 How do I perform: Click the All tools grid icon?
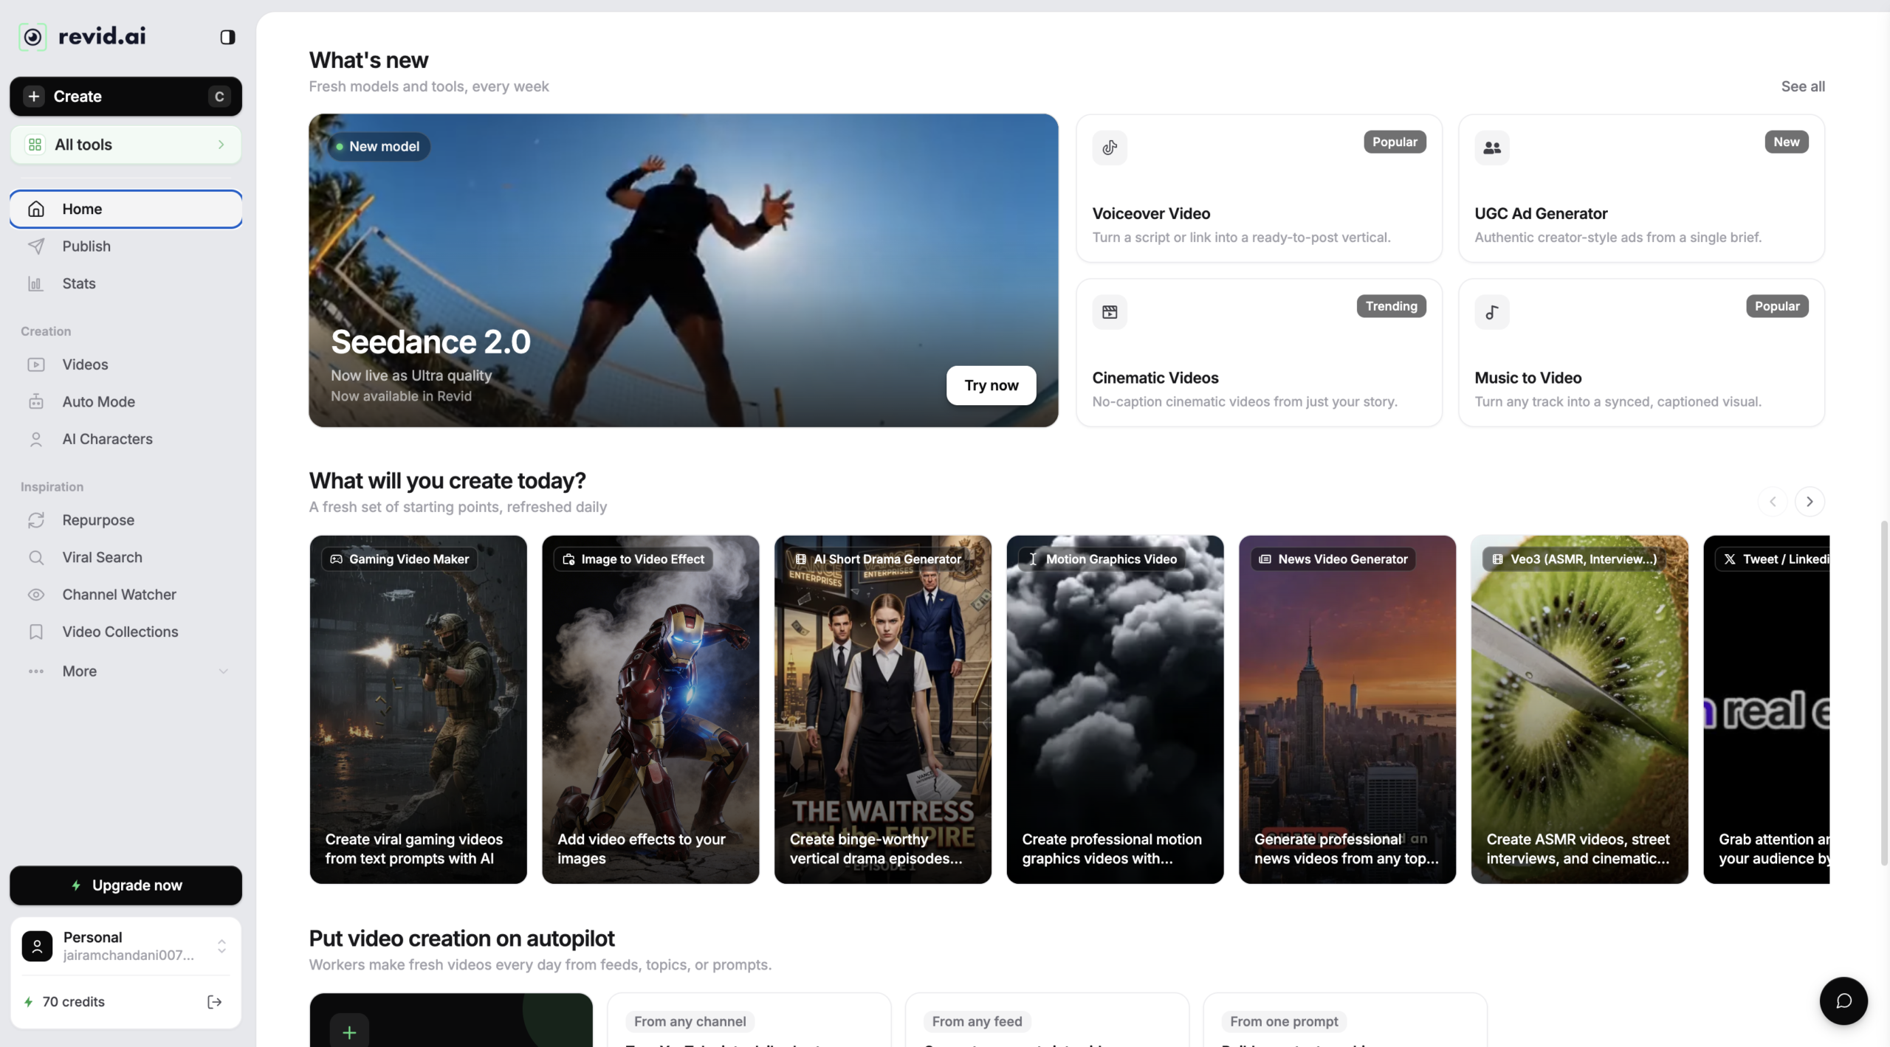pos(35,145)
